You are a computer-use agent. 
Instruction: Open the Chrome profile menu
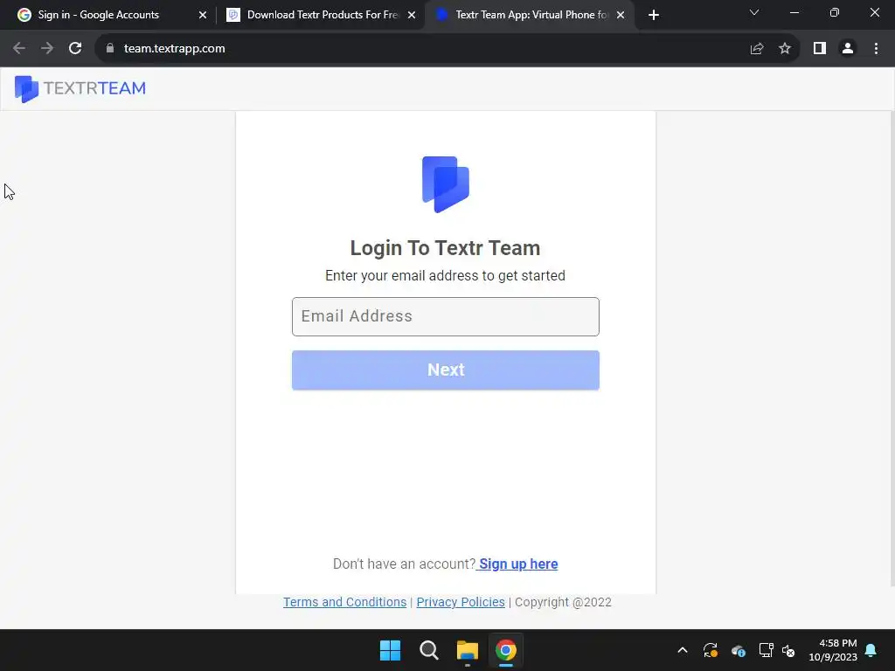pyautogui.click(x=848, y=49)
